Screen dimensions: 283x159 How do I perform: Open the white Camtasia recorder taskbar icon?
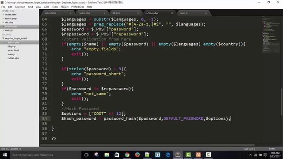tap(208, 155)
